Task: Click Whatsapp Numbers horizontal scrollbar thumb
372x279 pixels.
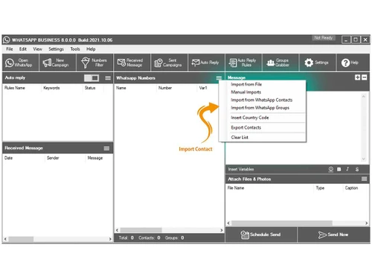Action: point(141,230)
